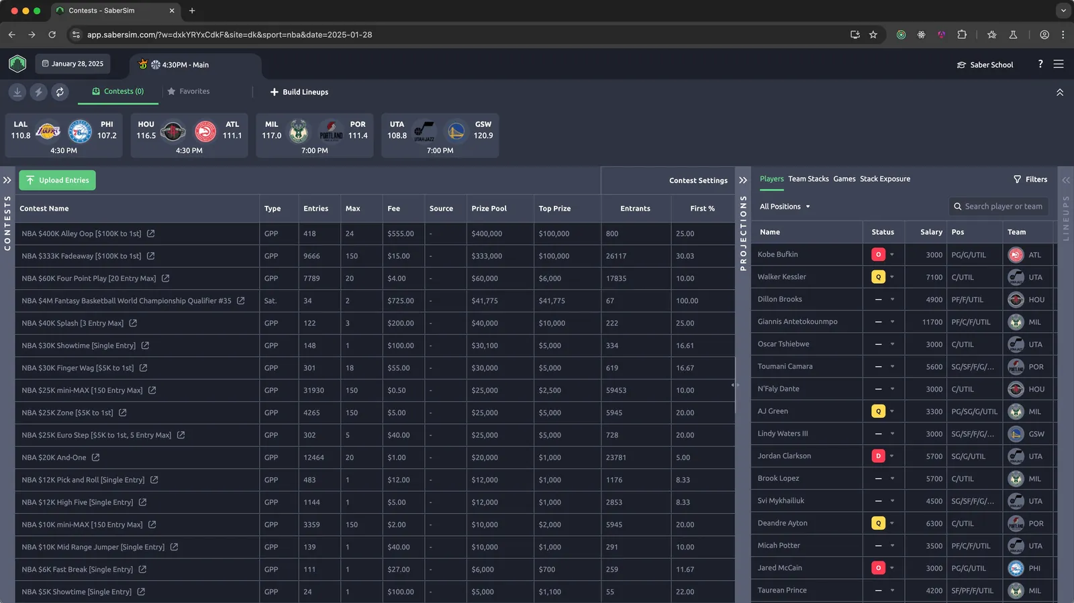Viewport: 1074px width, 603px height.
Task: Select the LAL vs PHI game card
Action: 64,136
